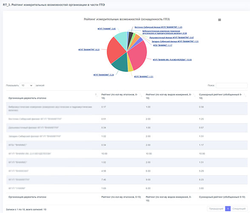
Task: Select table row with summary rating 5.29
Action: tap(127, 171)
